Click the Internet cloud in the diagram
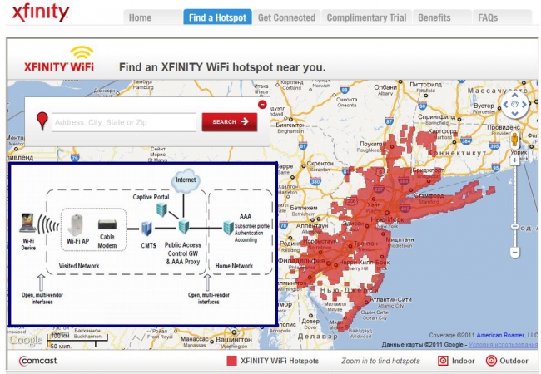541x374 pixels. point(186,180)
